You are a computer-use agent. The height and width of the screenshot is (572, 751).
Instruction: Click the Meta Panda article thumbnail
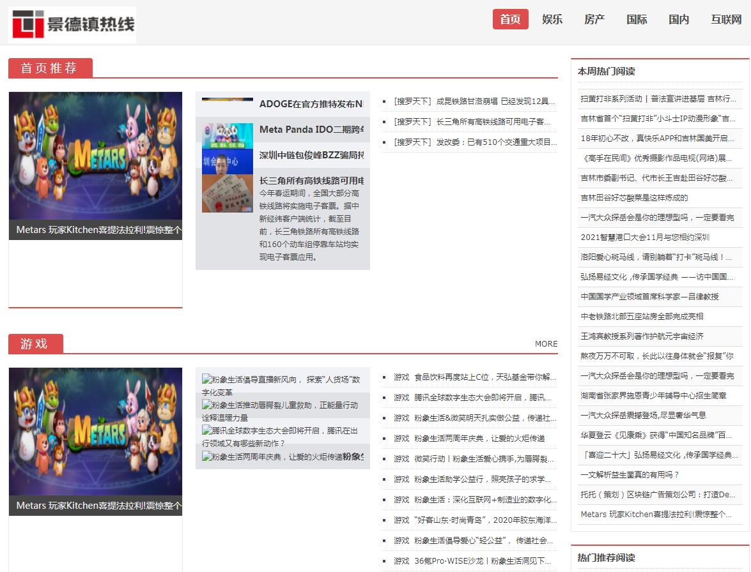tap(228, 136)
